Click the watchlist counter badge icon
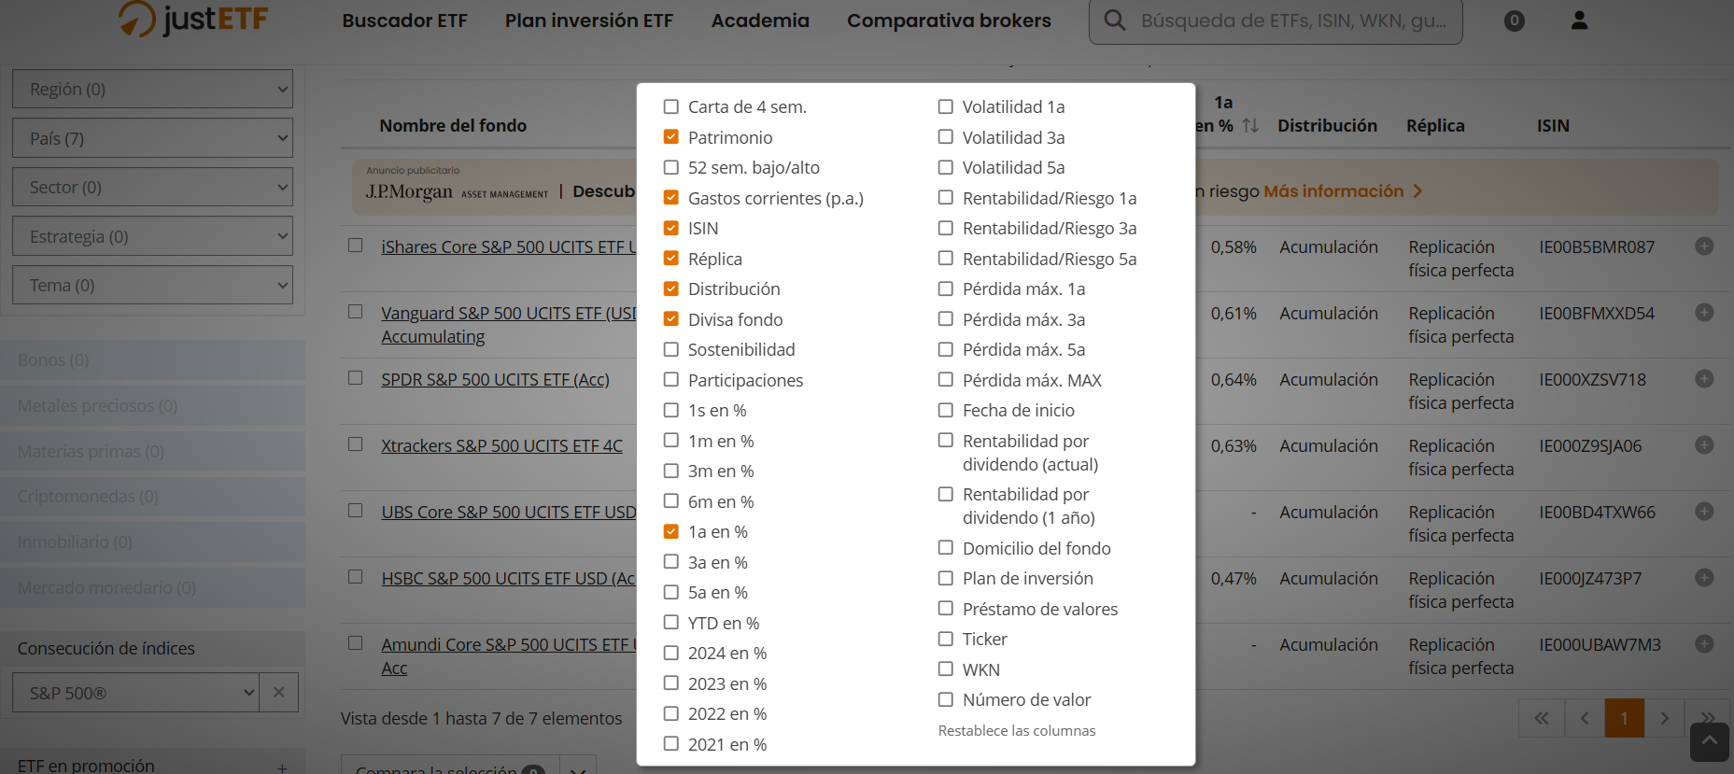1734x774 pixels. click(1515, 21)
